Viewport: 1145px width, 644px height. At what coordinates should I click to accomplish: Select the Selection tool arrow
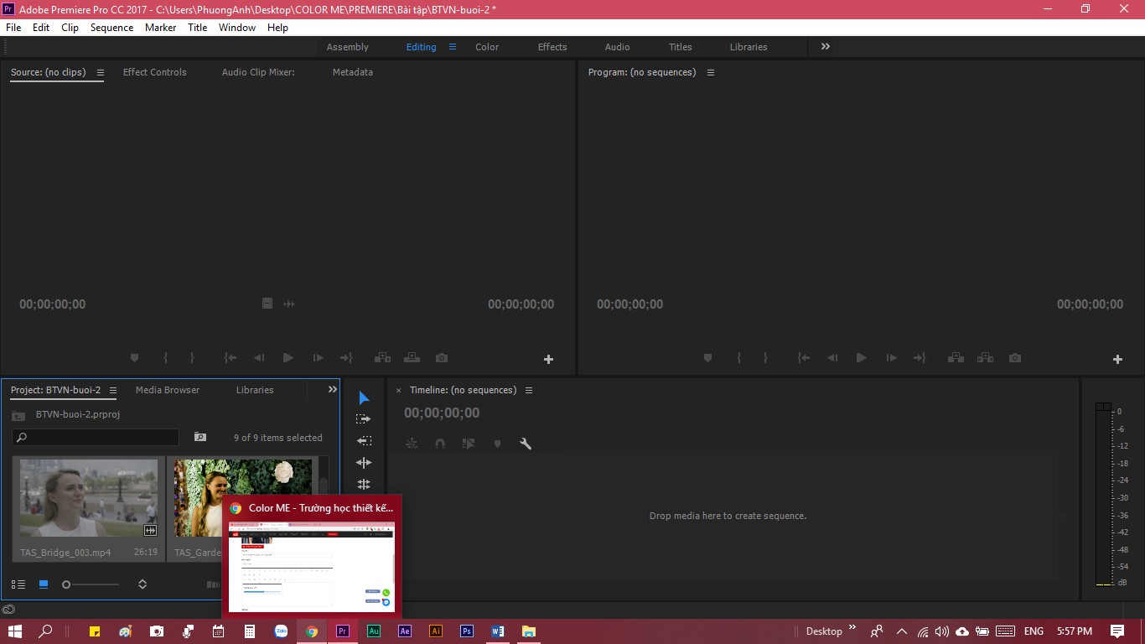[364, 397]
